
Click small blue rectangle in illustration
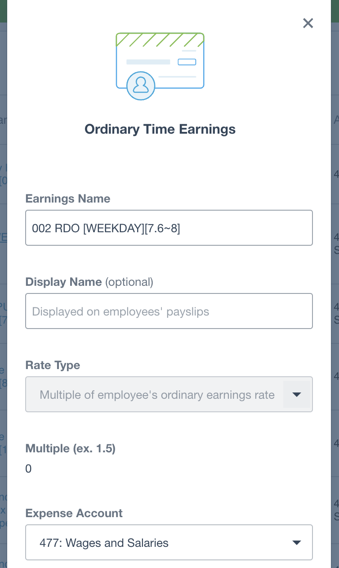coord(187,62)
